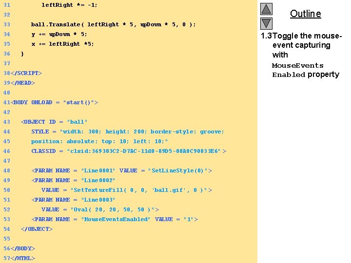The height and width of the screenshot is (263, 351).
Task: Click PARAM NAME = "Line0002" line
Action: [x=73, y=180]
